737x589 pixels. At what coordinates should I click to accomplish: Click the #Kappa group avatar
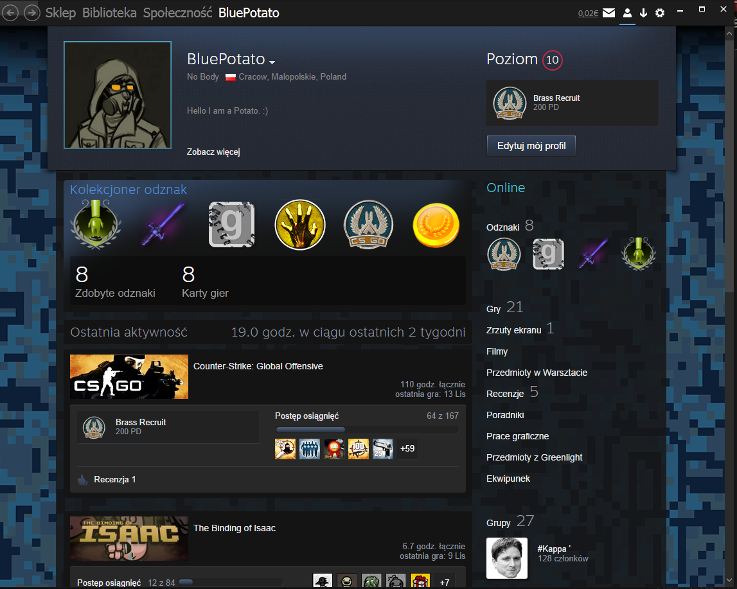point(507,558)
